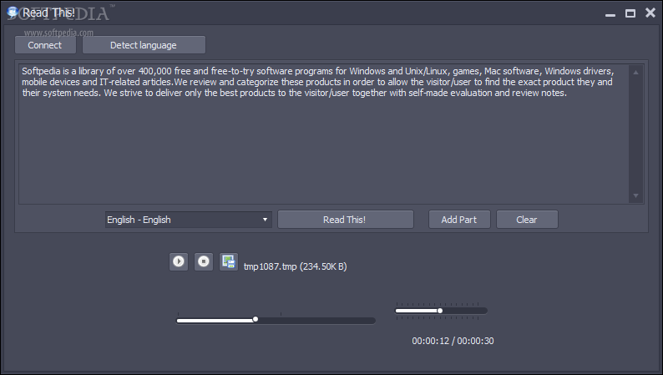
Task: Click the playback position slider handle
Action: pyautogui.click(x=256, y=319)
